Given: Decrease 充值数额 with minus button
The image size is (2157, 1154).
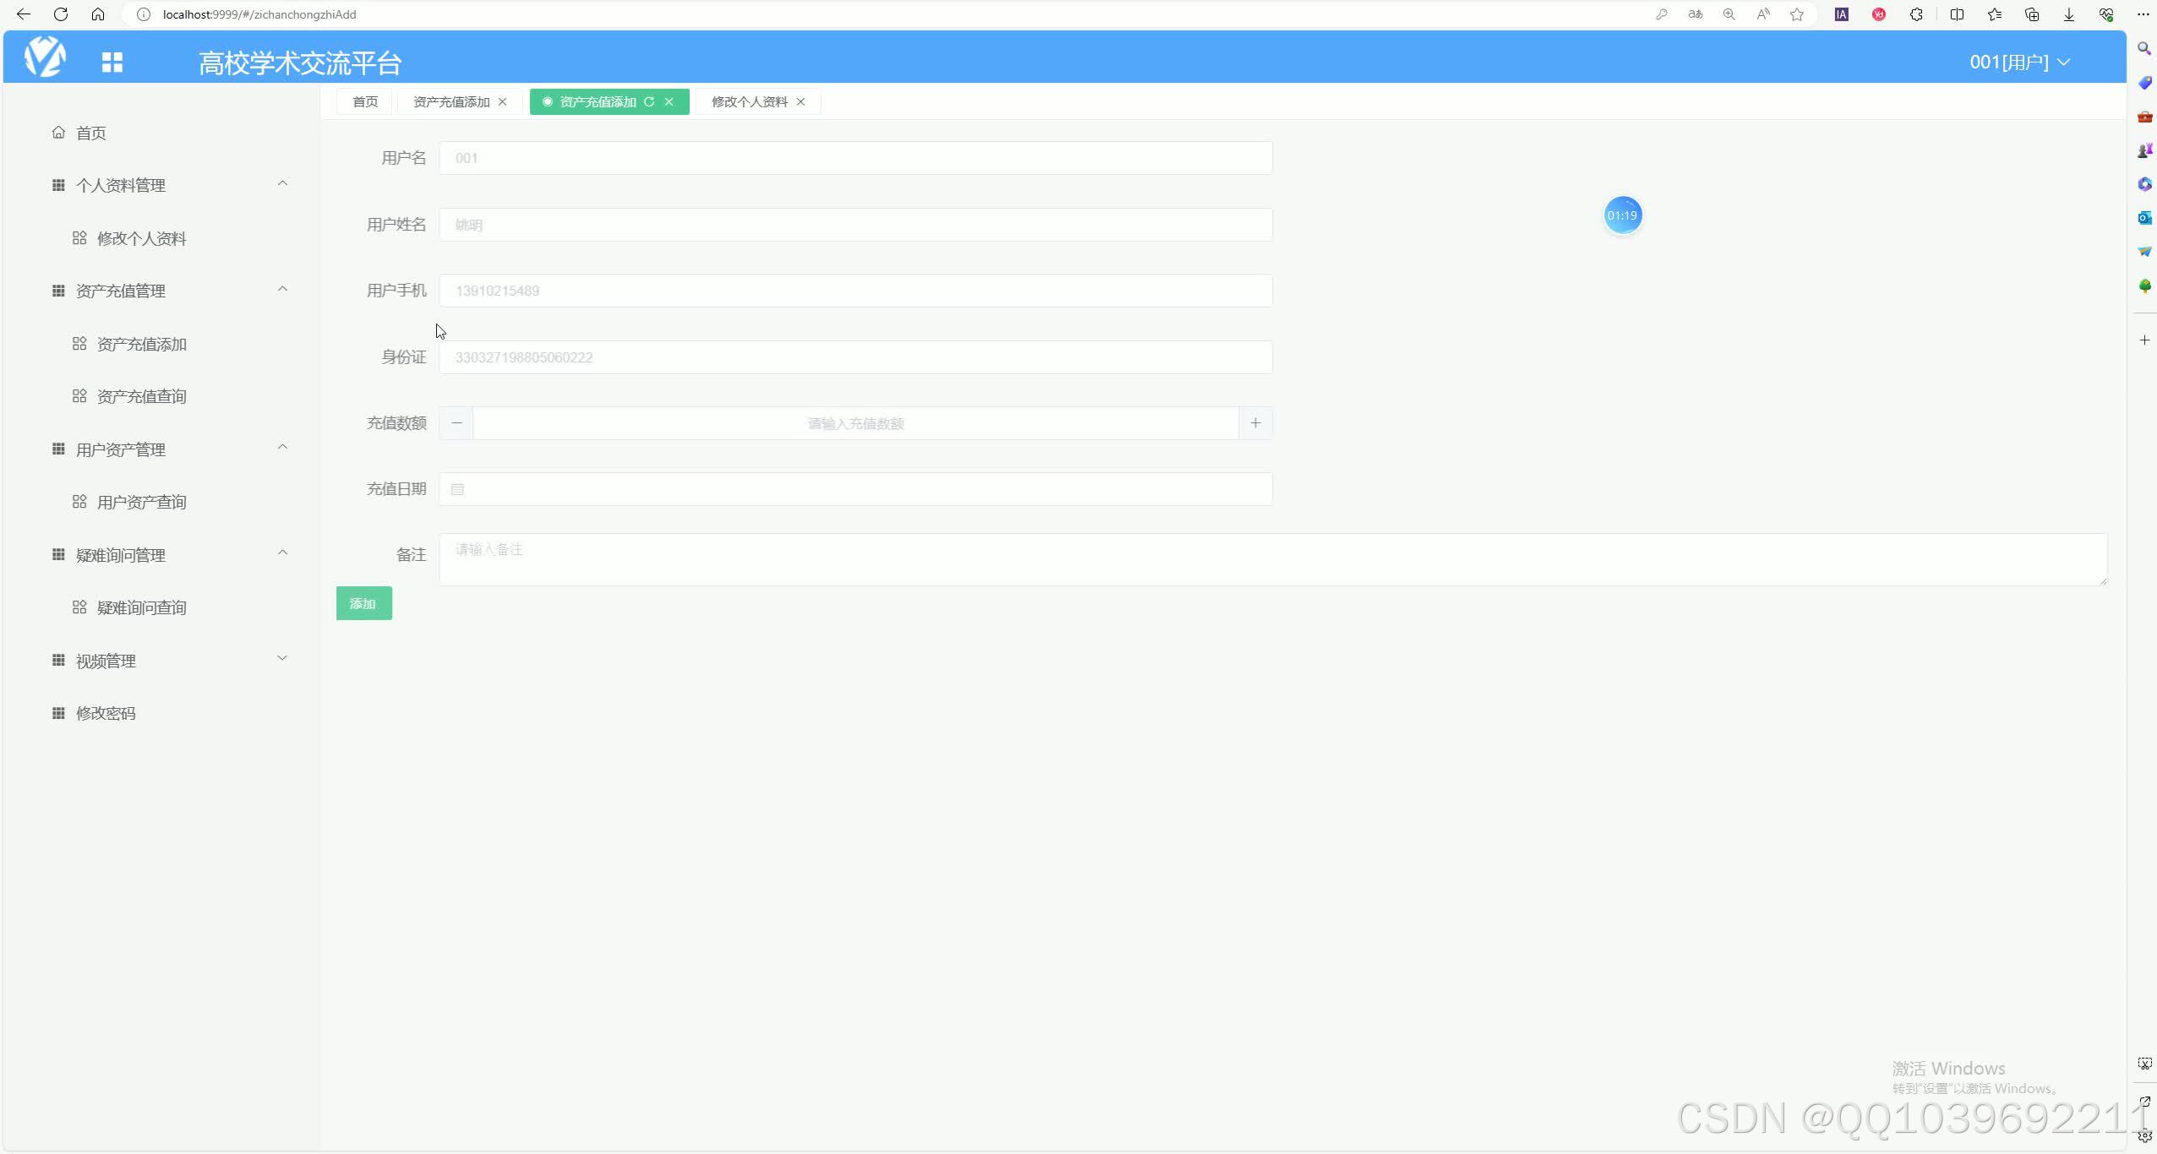Looking at the screenshot, I should point(456,423).
